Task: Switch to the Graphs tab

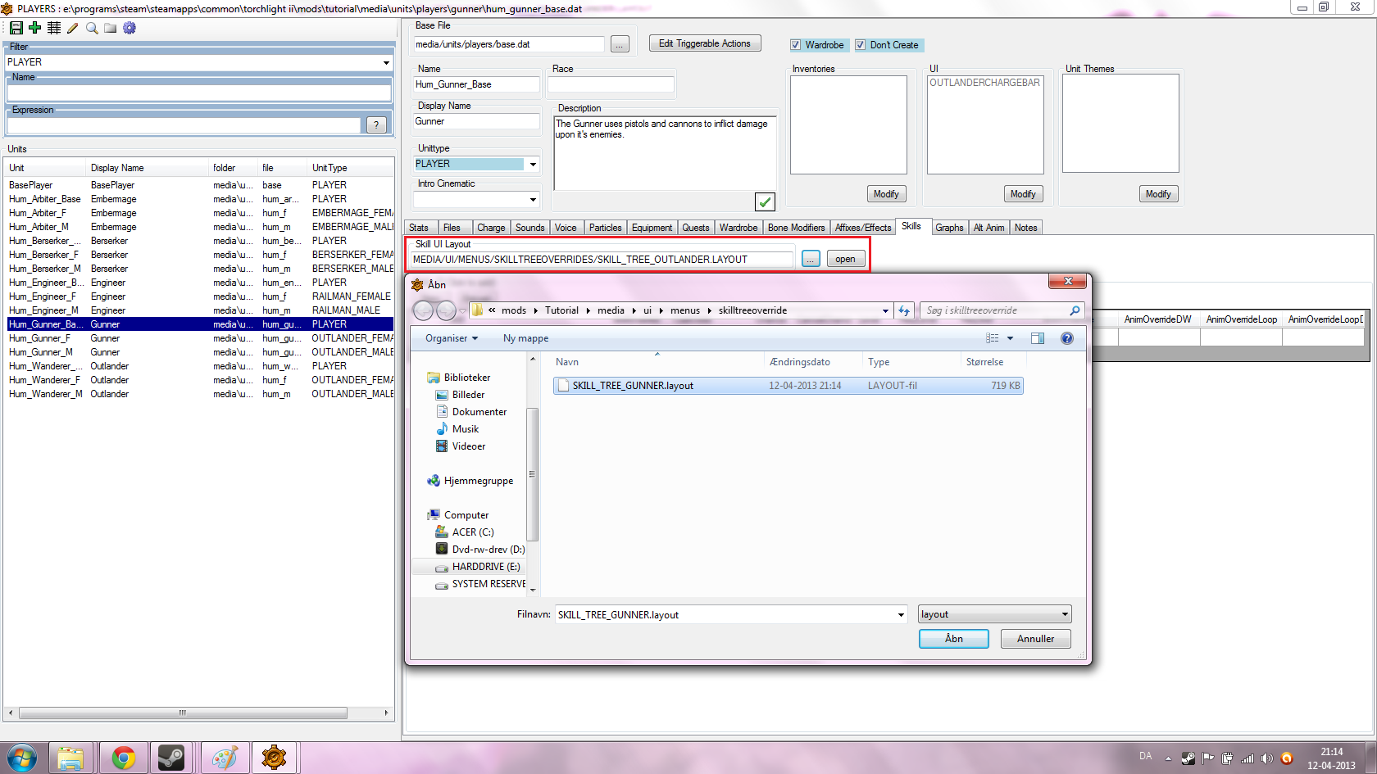Action: 949,228
